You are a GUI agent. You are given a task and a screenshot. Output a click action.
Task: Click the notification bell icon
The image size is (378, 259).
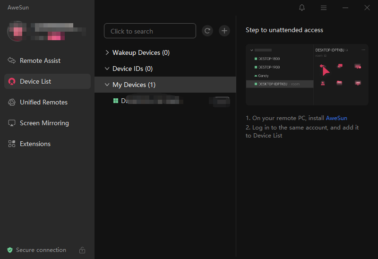point(302,8)
